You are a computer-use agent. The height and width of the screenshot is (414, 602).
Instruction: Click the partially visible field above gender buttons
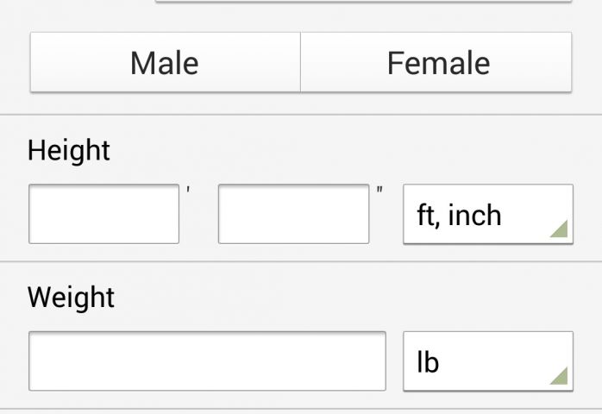pyautogui.click(x=362, y=2)
